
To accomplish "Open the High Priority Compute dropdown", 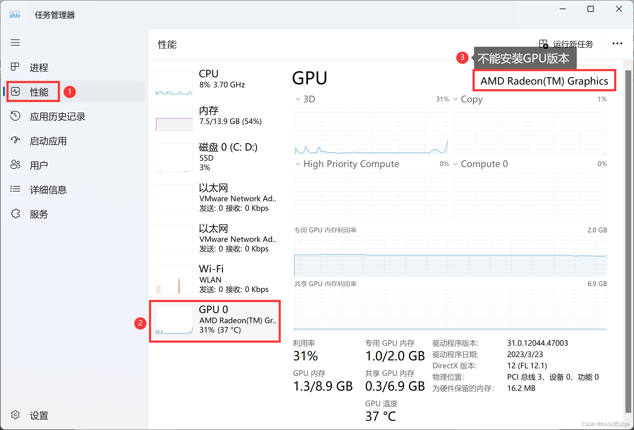I will (298, 164).
